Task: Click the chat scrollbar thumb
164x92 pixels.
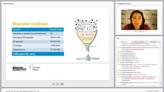Action: point(161,79)
